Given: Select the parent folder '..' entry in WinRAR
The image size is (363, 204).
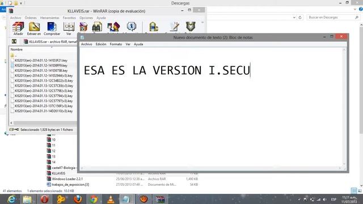Looking at the screenshot, I should pyautogui.click(x=14, y=56).
